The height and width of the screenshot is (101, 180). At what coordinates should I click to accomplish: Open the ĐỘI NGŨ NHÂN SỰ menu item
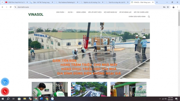pos(110,12)
